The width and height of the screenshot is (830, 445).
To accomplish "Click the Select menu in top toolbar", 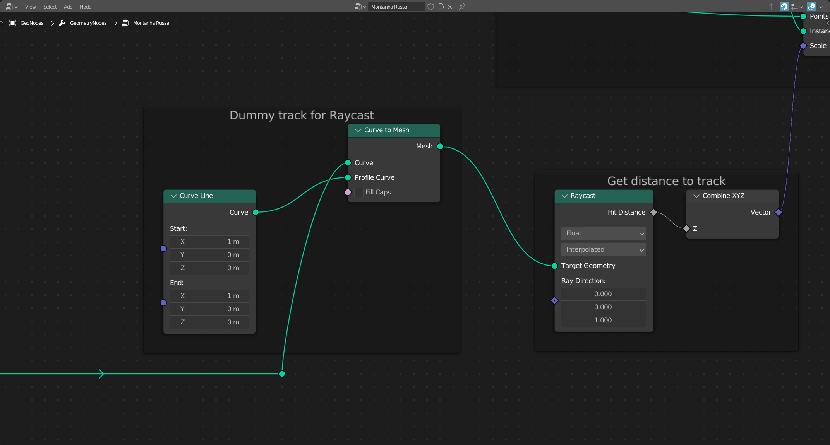I will tap(50, 6).
